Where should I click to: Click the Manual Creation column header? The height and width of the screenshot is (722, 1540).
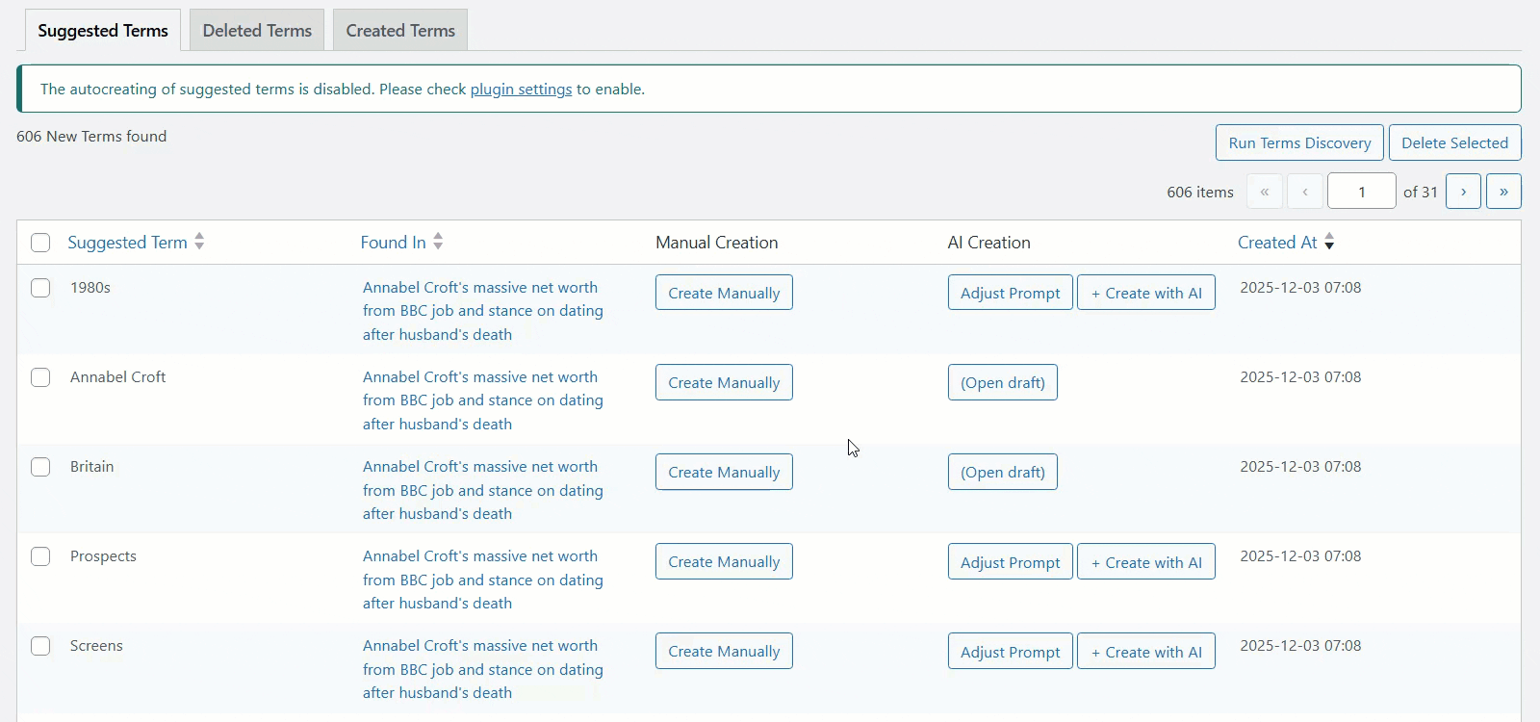click(716, 243)
